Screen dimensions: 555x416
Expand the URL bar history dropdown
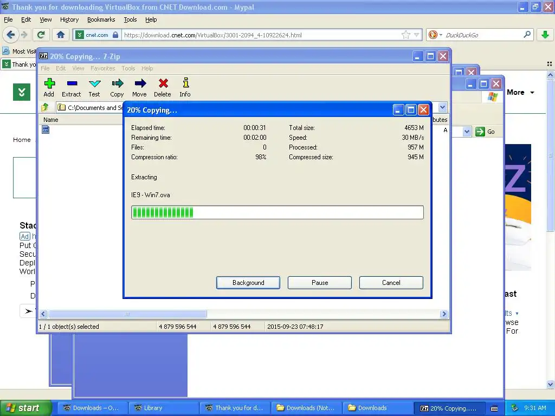[x=417, y=35]
